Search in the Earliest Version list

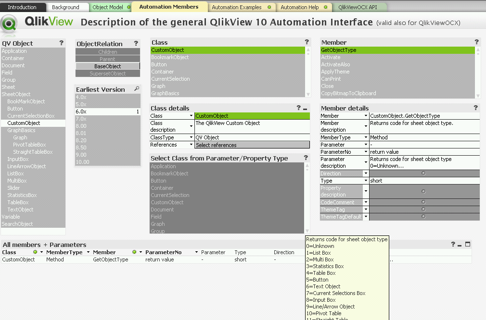click(137, 89)
